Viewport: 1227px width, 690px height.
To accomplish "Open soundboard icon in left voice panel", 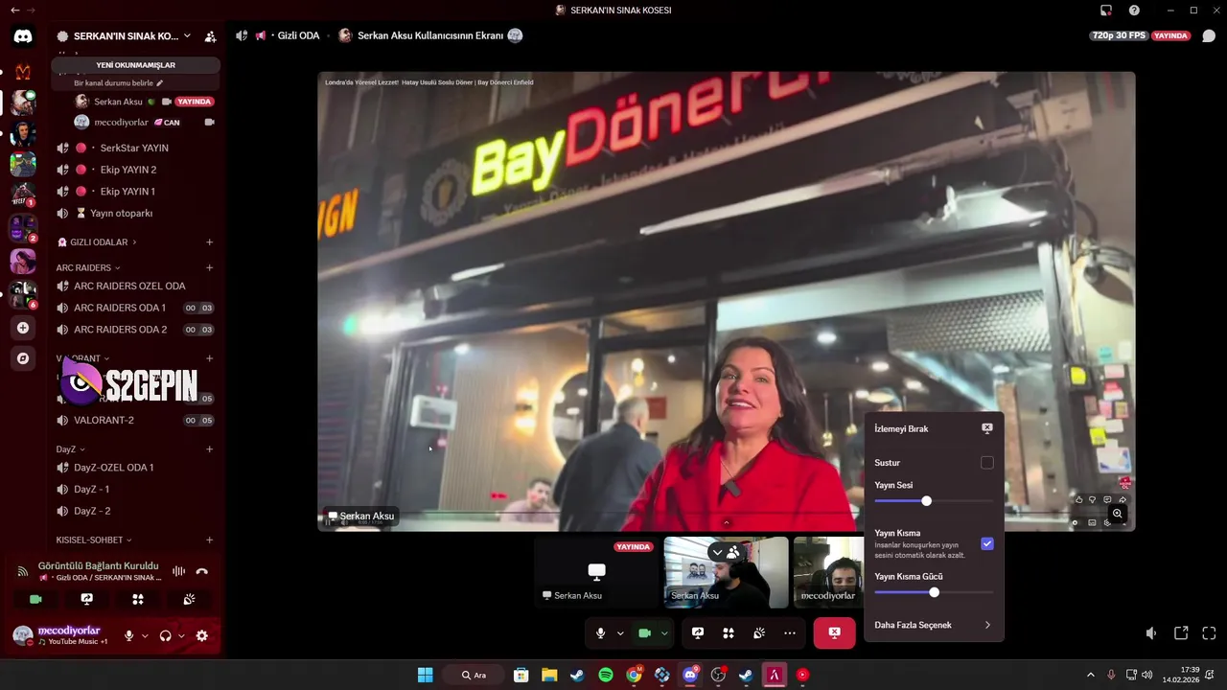I will click(190, 599).
